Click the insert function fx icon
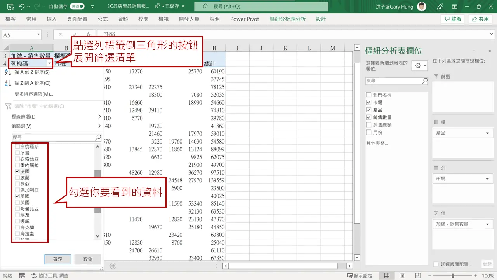 click(89, 35)
